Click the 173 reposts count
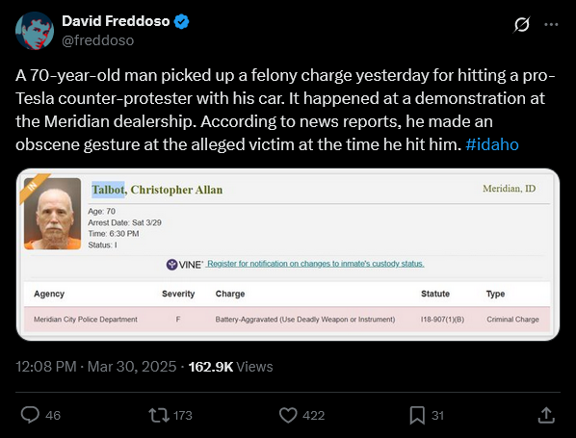The width and height of the screenshot is (576, 438). 183,415
